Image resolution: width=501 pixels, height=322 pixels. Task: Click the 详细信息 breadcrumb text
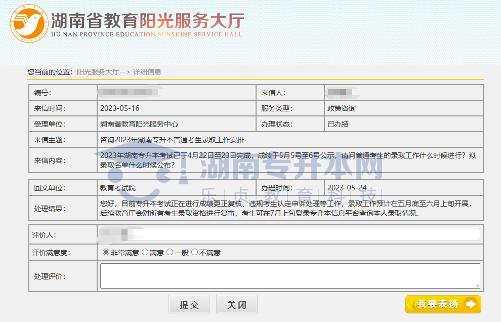[148, 72]
